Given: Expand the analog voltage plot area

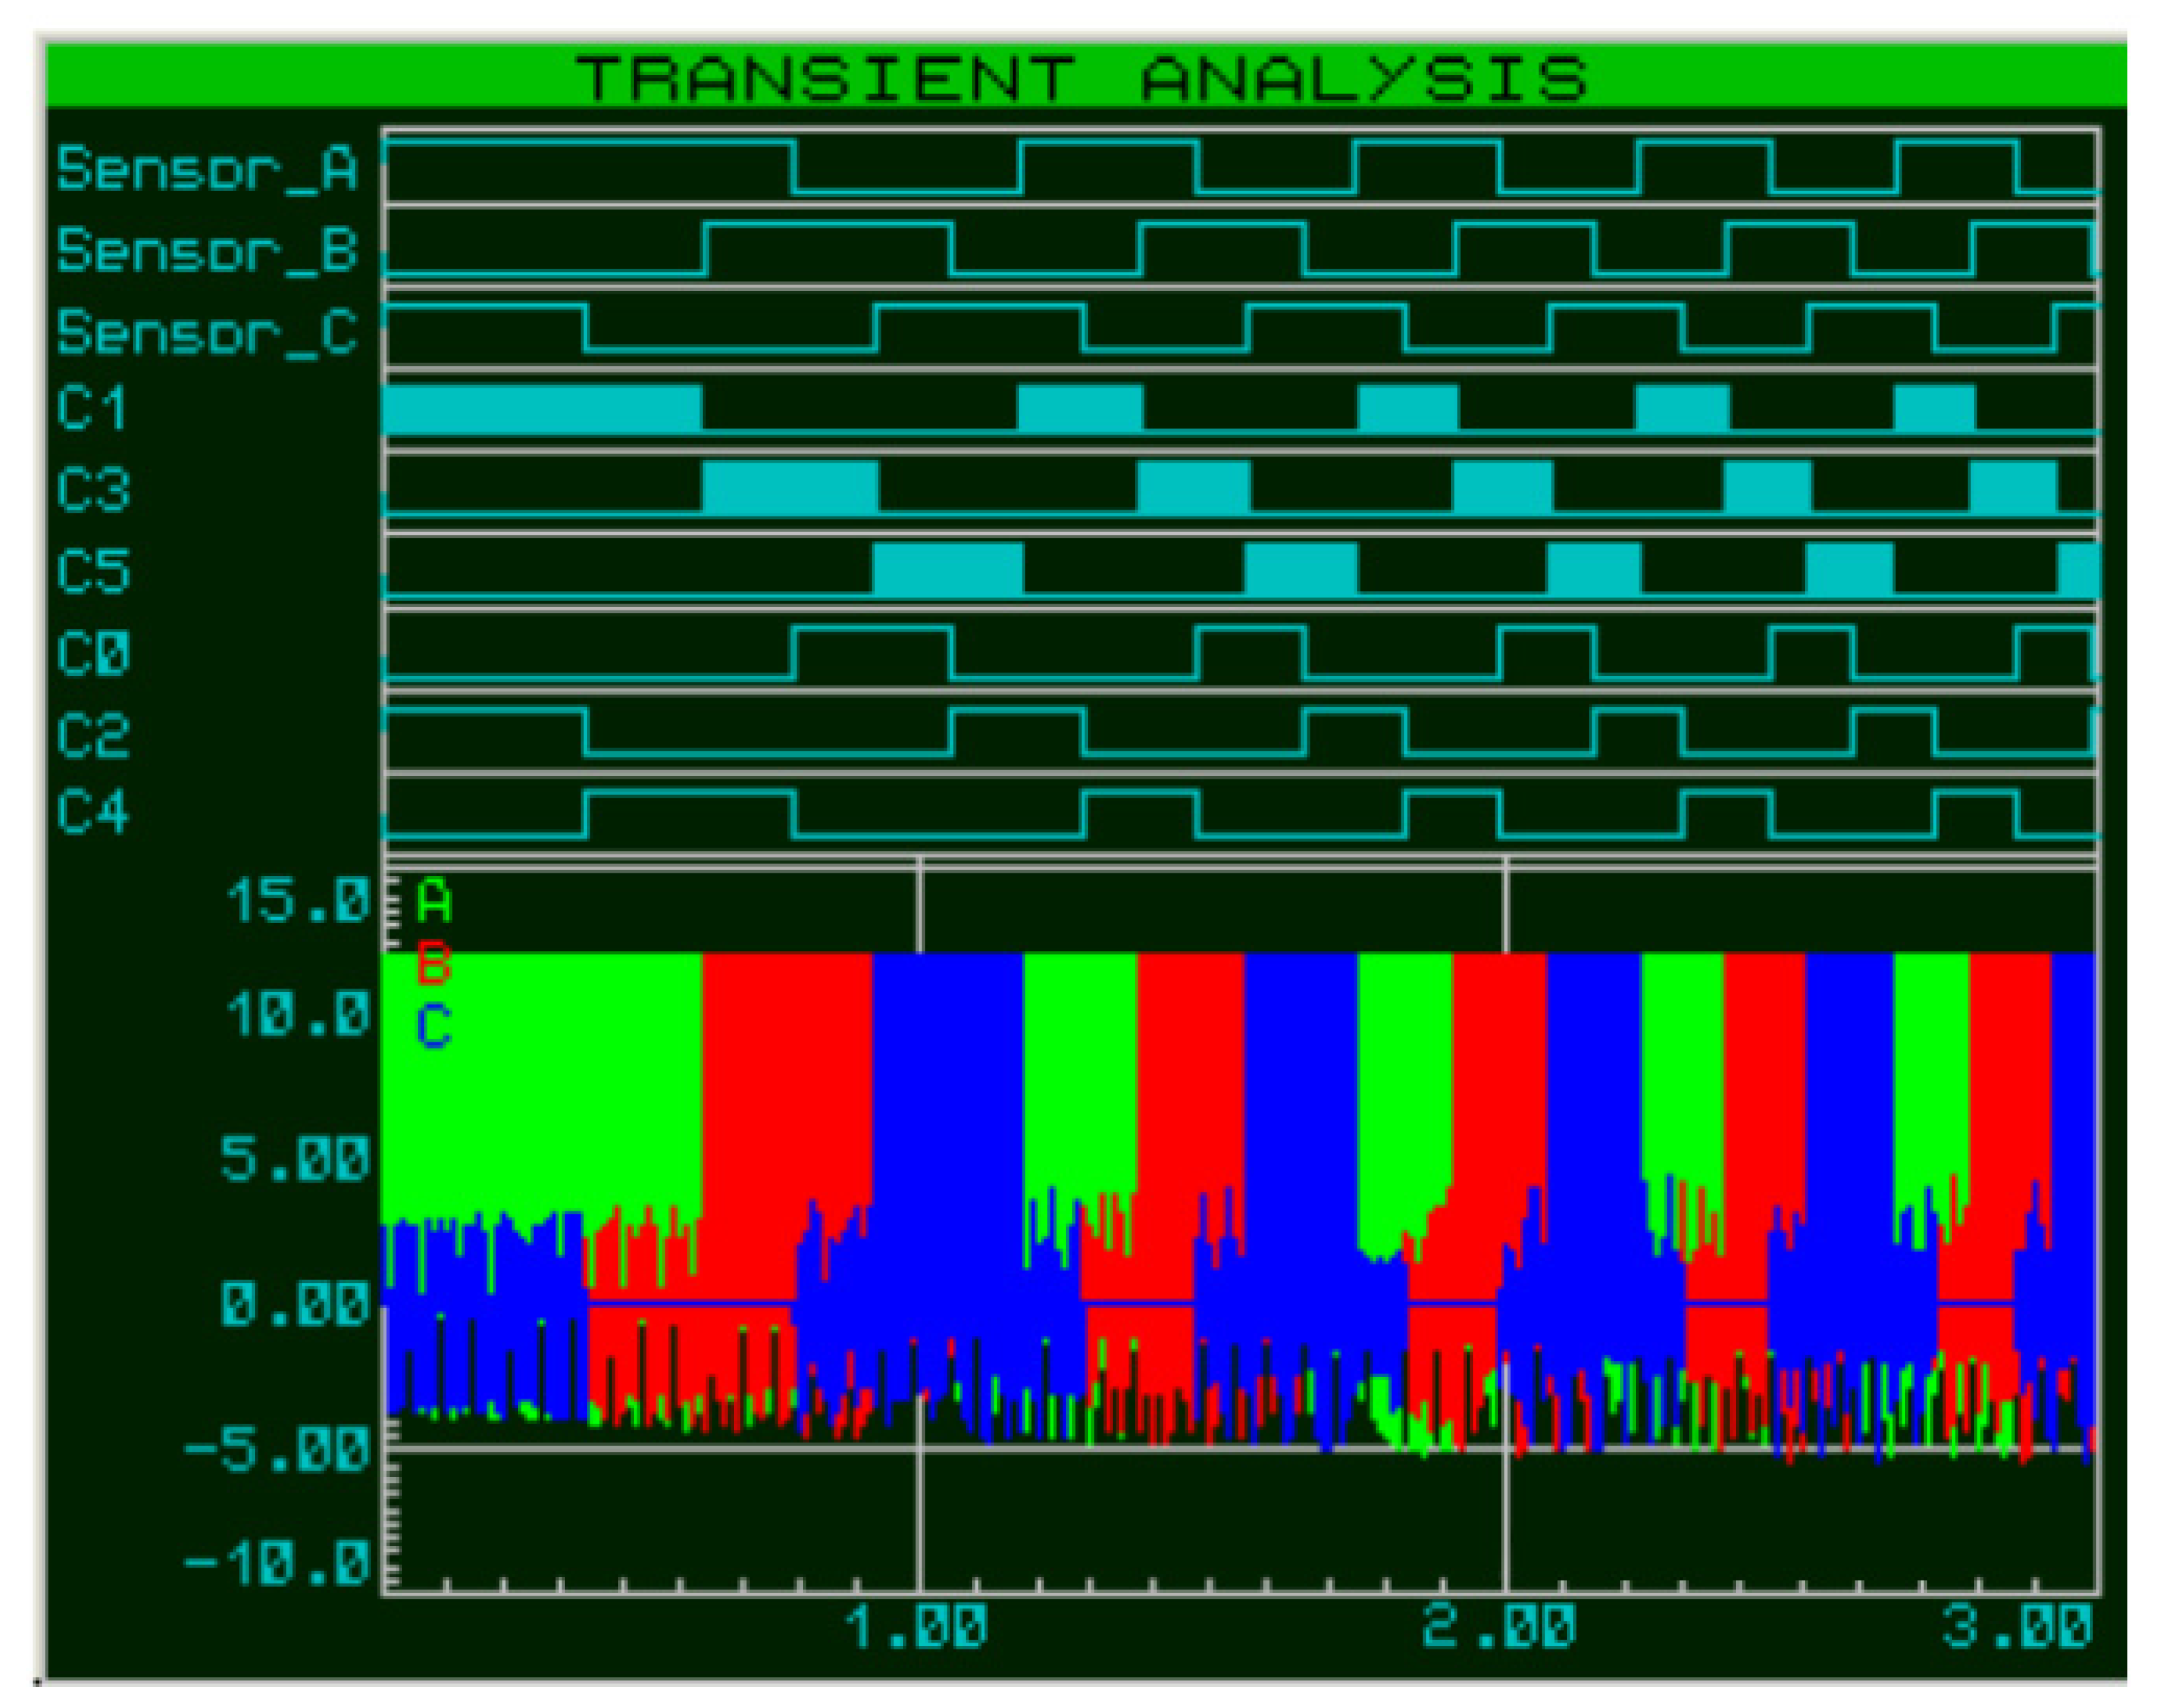Looking at the screenshot, I should point(1200,1200).
